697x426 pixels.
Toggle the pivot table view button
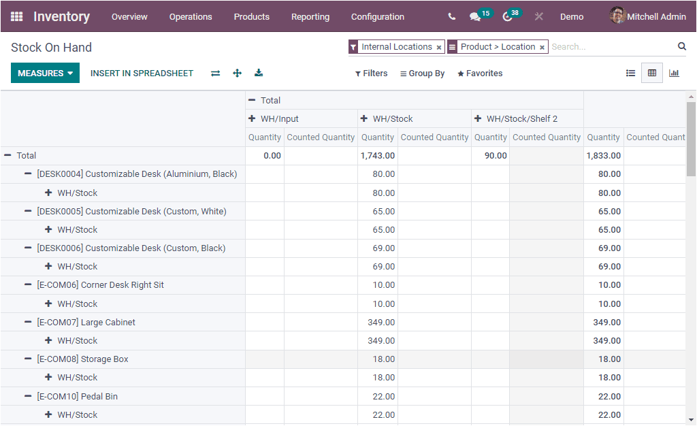point(652,73)
